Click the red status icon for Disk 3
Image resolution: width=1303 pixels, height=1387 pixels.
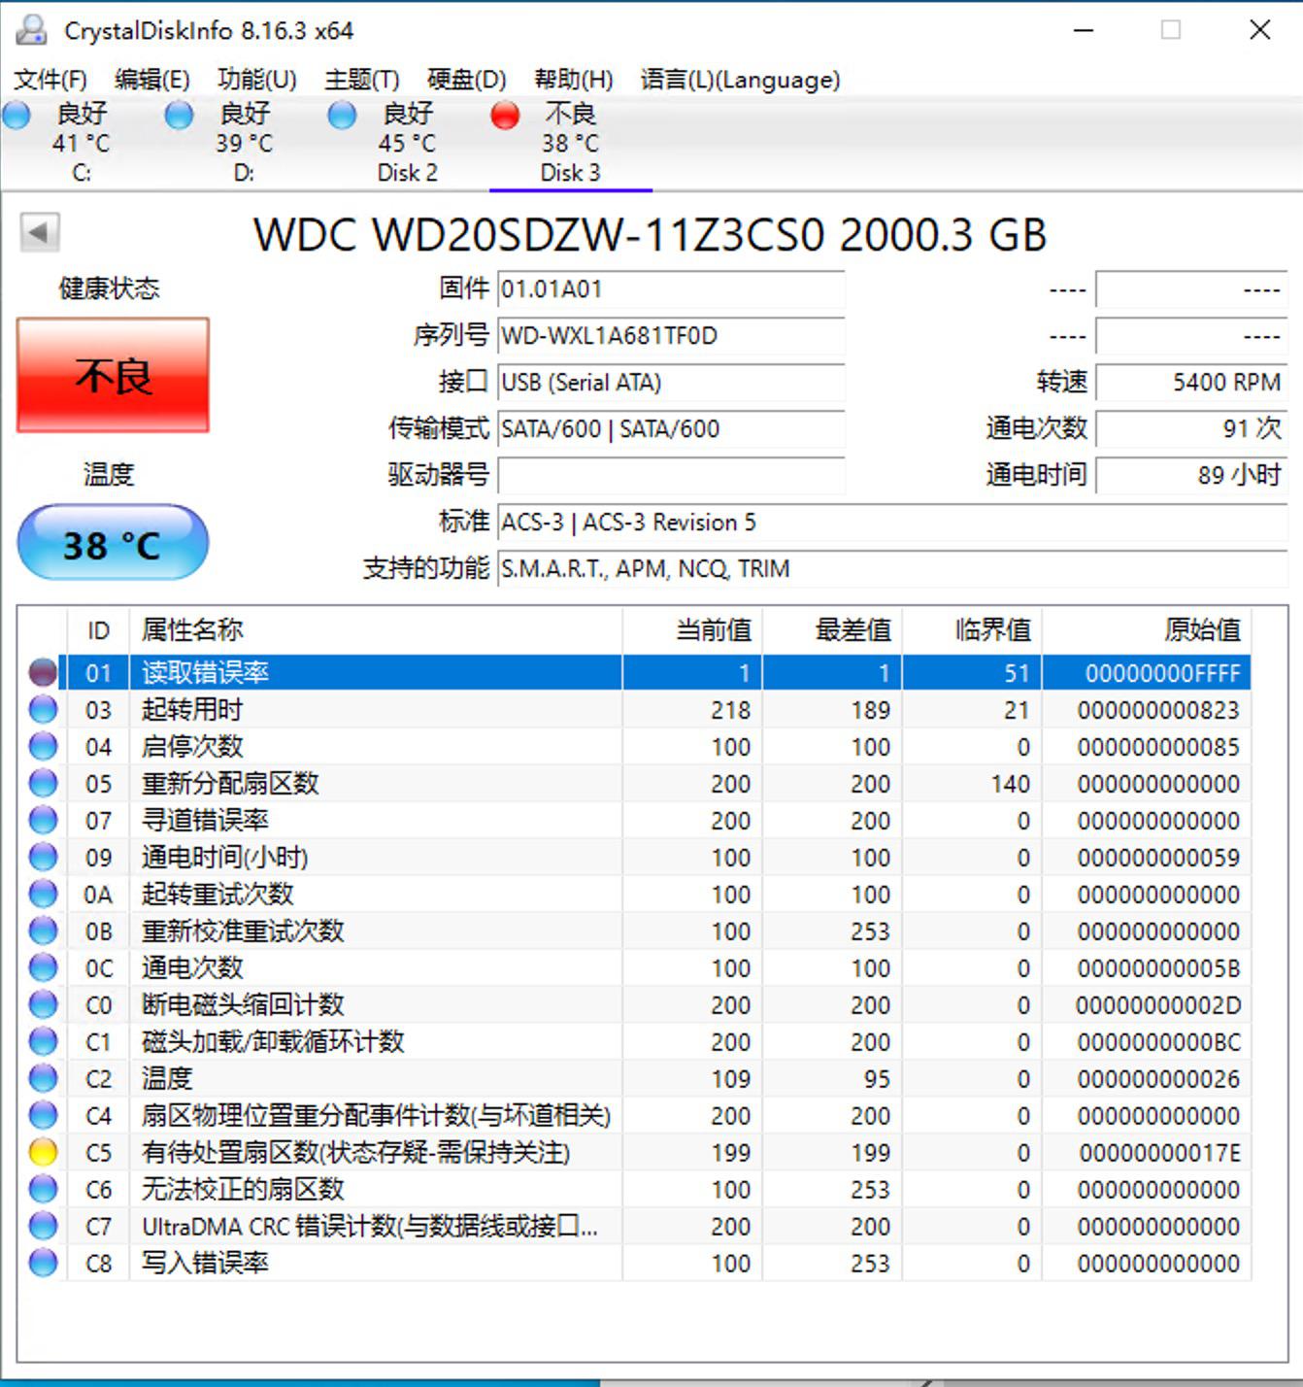505,116
